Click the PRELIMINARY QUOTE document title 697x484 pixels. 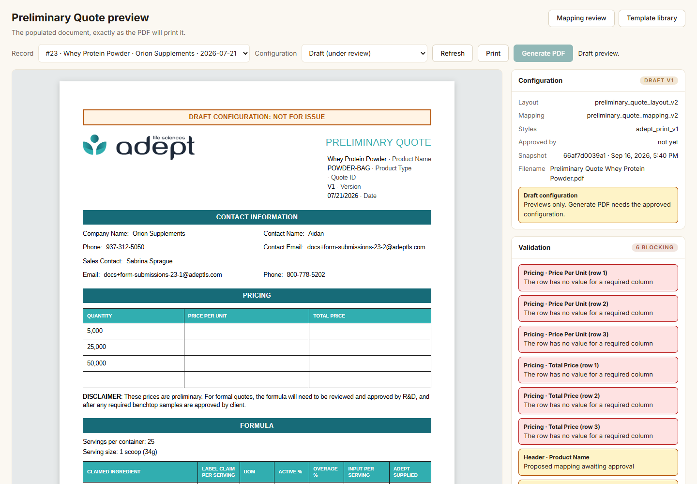[x=379, y=142]
